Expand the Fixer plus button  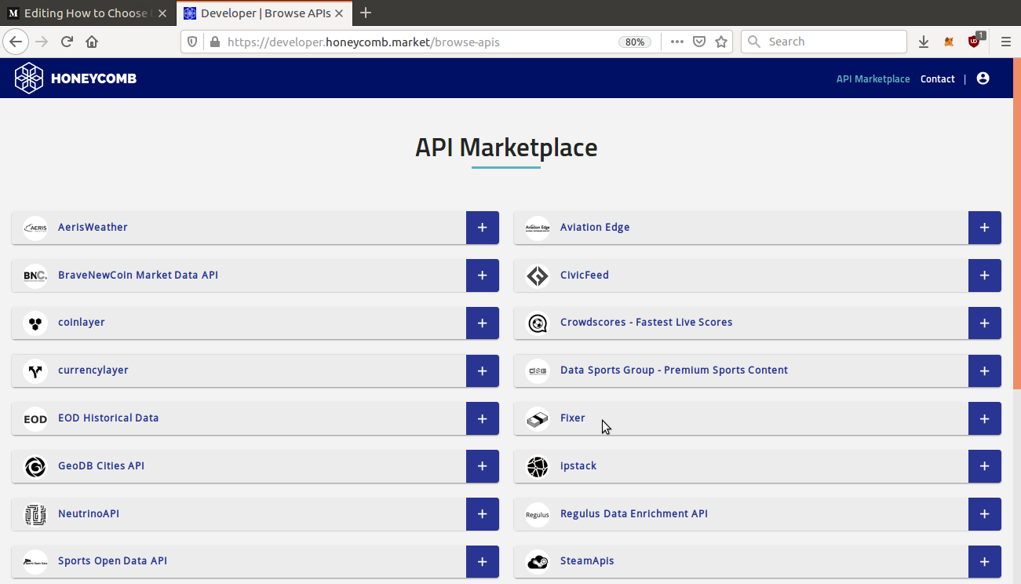(985, 418)
